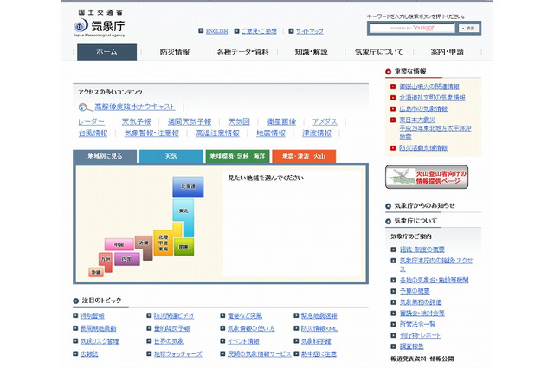This screenshot has height=369, width=554.
Task: Expand the 気象庁について sidebar section header
Action: 415,221
